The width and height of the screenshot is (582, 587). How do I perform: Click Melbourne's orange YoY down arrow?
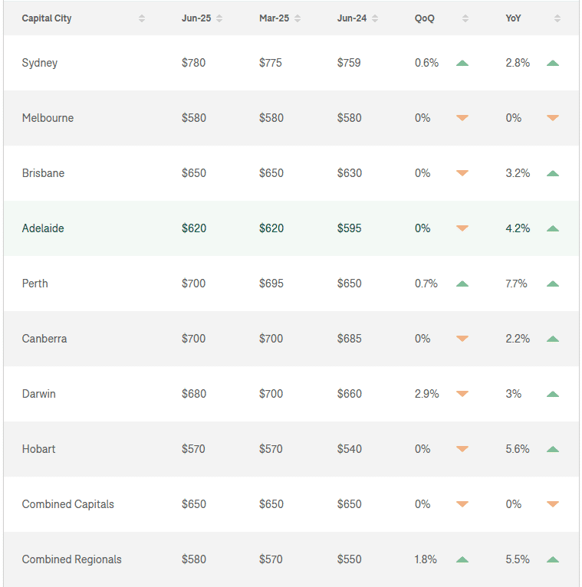tap(553, 118)
